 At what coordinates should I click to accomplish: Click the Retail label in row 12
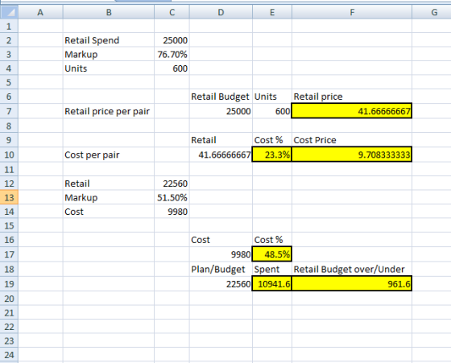click(x=109, y=184)
